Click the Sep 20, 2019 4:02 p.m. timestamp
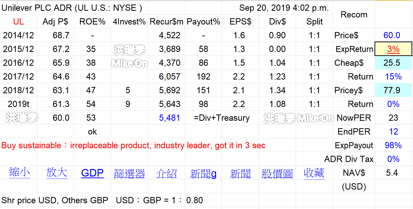 coord(284,8)
